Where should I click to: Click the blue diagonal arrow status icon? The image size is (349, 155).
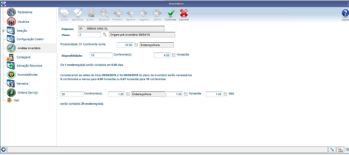(x=332, y=149)
